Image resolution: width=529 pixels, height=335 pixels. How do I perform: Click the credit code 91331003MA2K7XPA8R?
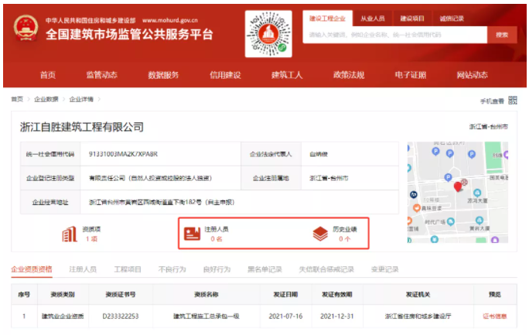123,154
